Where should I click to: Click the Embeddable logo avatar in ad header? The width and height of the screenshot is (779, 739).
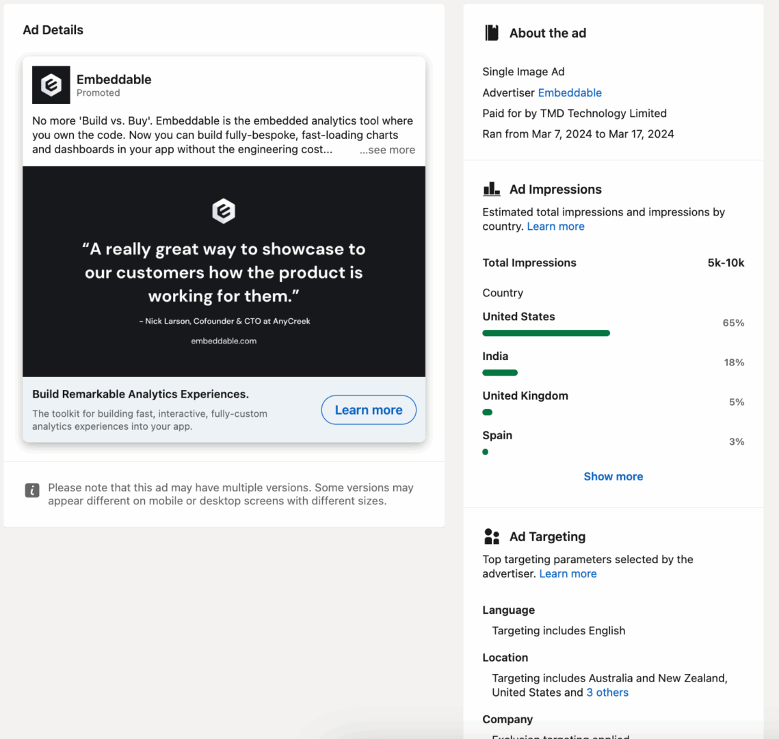coord(51,85)
